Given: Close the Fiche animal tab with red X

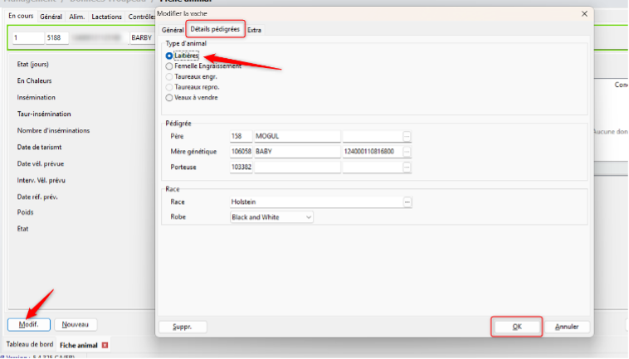Looking at the screenshot, I should click(105, 345).
